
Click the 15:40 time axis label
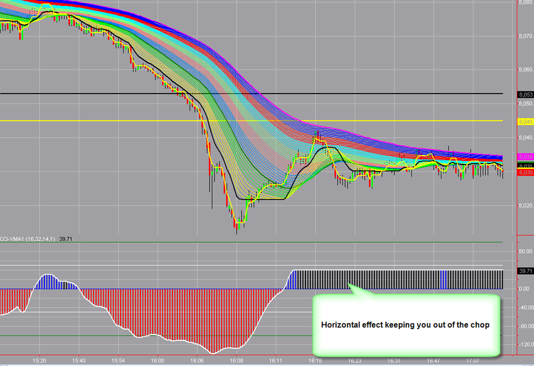coord(78,361)
